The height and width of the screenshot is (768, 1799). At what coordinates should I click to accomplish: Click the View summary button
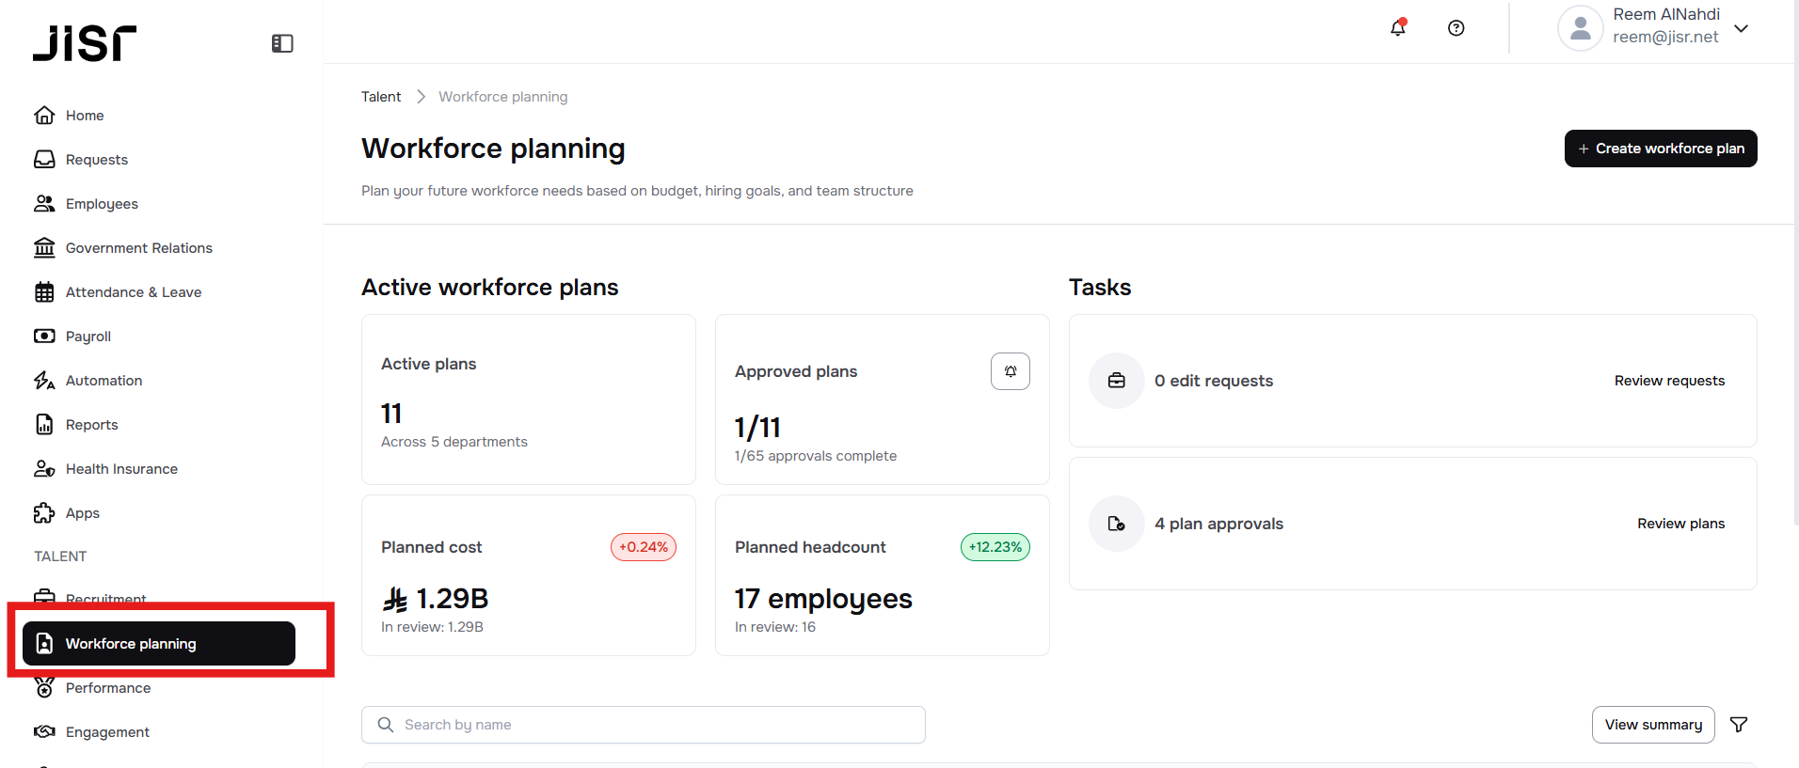pyautogui.click(x=1652, y=725)
